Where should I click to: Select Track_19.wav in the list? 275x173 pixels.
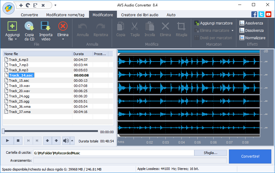58,86
